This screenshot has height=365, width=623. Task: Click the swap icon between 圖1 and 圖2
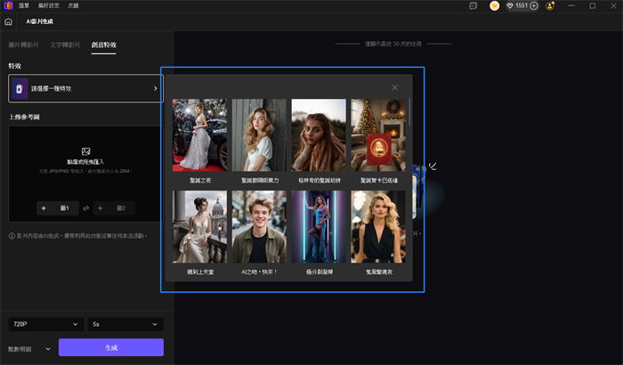85,208
